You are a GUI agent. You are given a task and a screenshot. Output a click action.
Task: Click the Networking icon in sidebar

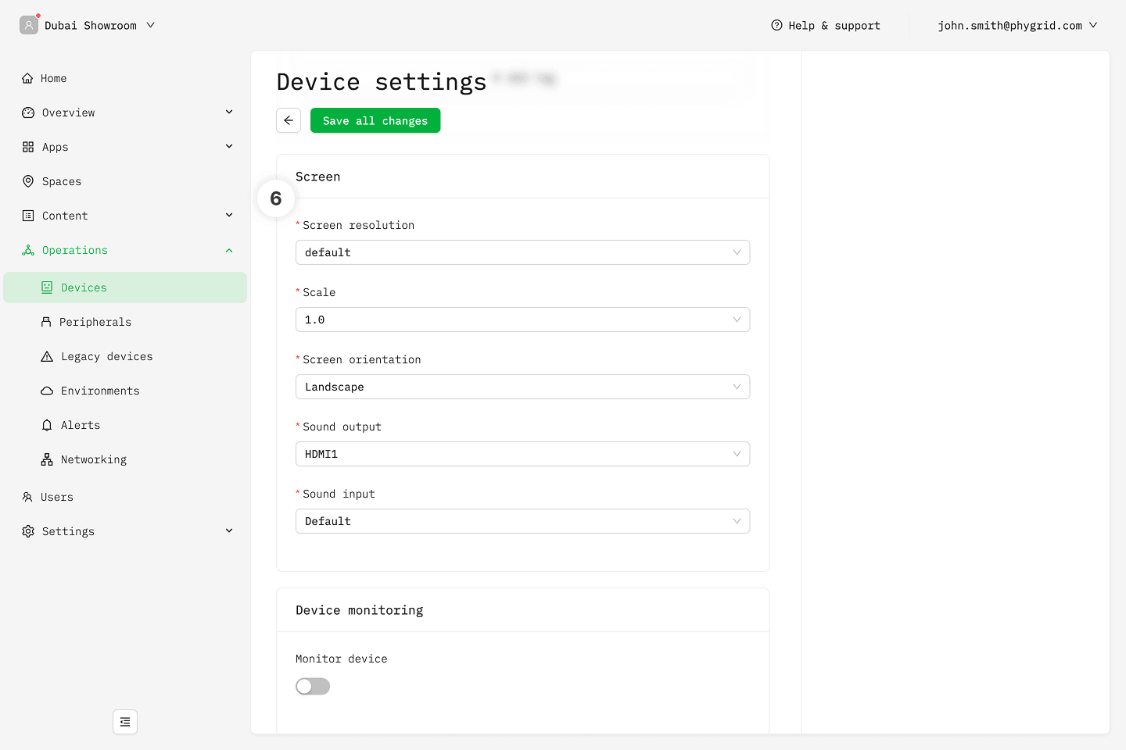[47, 459]
